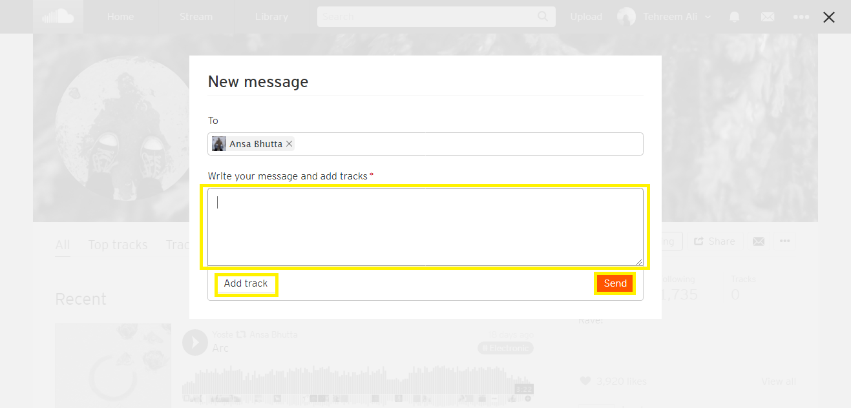Click the profile picture avatar
Screen dimensions: 851x408
(122, 128)
